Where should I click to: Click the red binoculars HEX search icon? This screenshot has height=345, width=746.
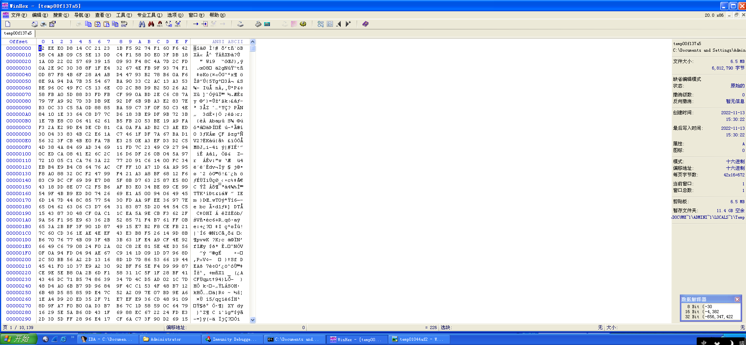(x=160, y=24)
